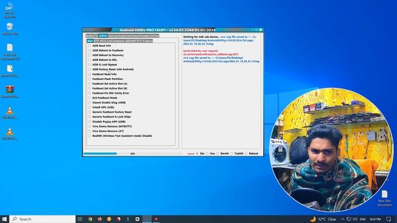
Task: Toggle the Sna checkbox
Action: [x=207, y=154]
